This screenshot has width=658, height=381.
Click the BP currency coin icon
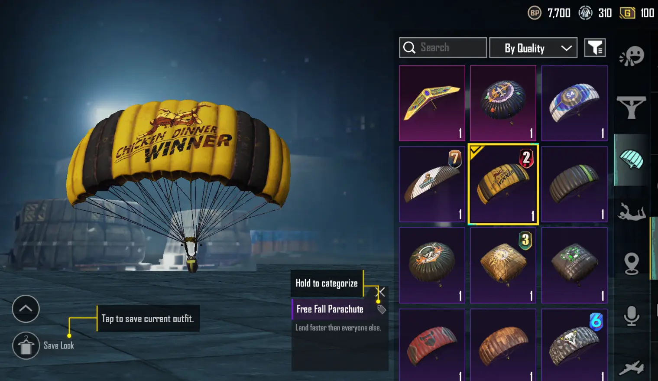coord(535,13)
